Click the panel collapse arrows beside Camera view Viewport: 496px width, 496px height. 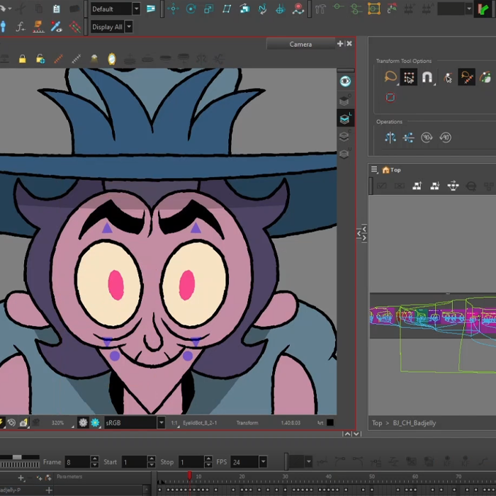362,233
